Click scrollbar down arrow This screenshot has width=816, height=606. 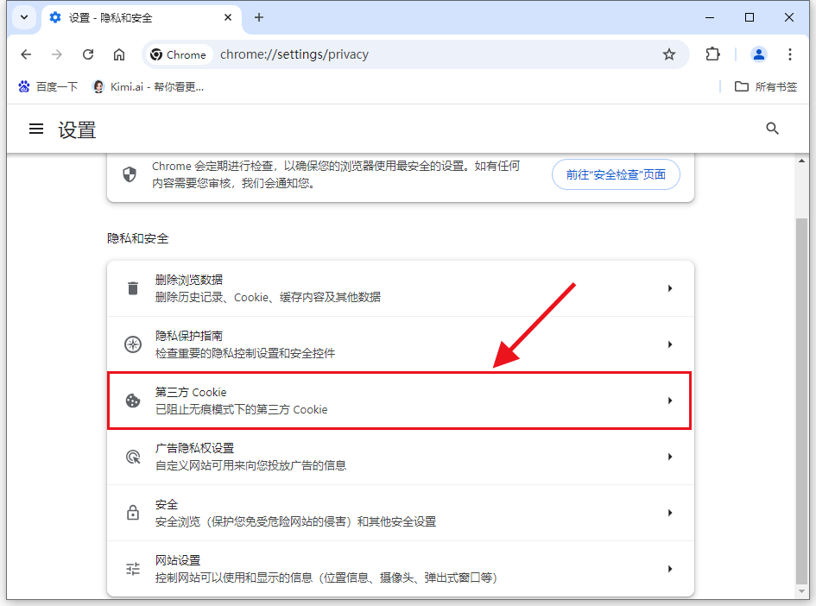[801, 592]
